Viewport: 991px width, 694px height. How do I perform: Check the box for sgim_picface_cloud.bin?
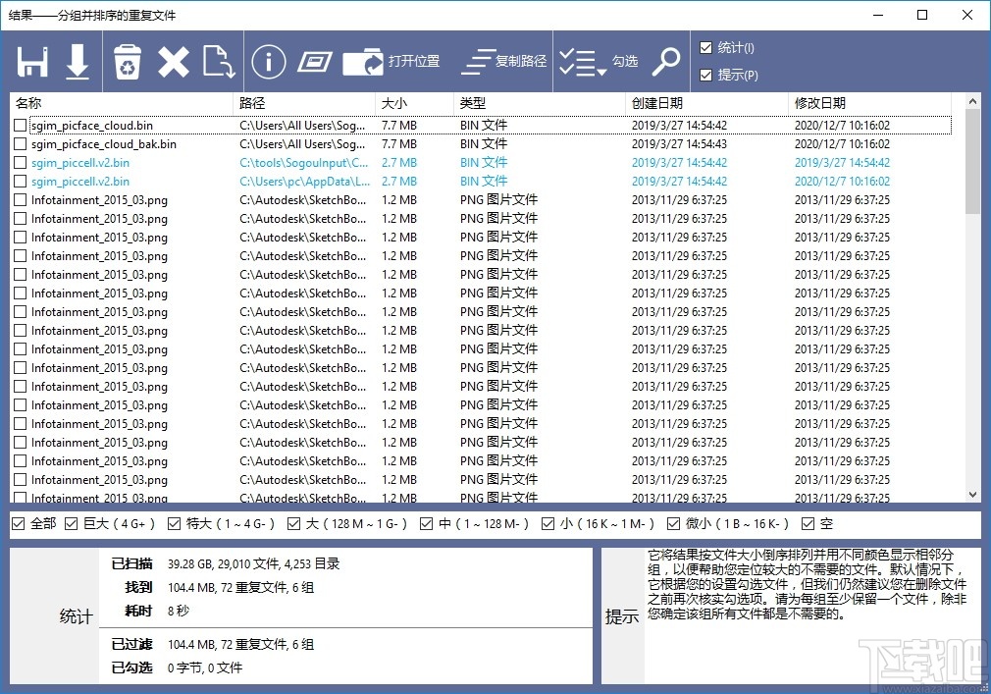point(18,125)
